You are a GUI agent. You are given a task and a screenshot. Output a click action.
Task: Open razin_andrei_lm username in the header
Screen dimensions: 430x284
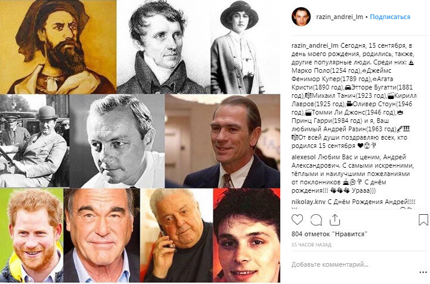339,17
